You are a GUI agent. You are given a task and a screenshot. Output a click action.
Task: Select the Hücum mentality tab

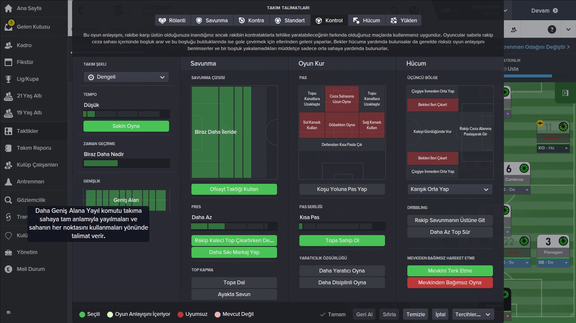pyautogui.click(x=367, y=20)
